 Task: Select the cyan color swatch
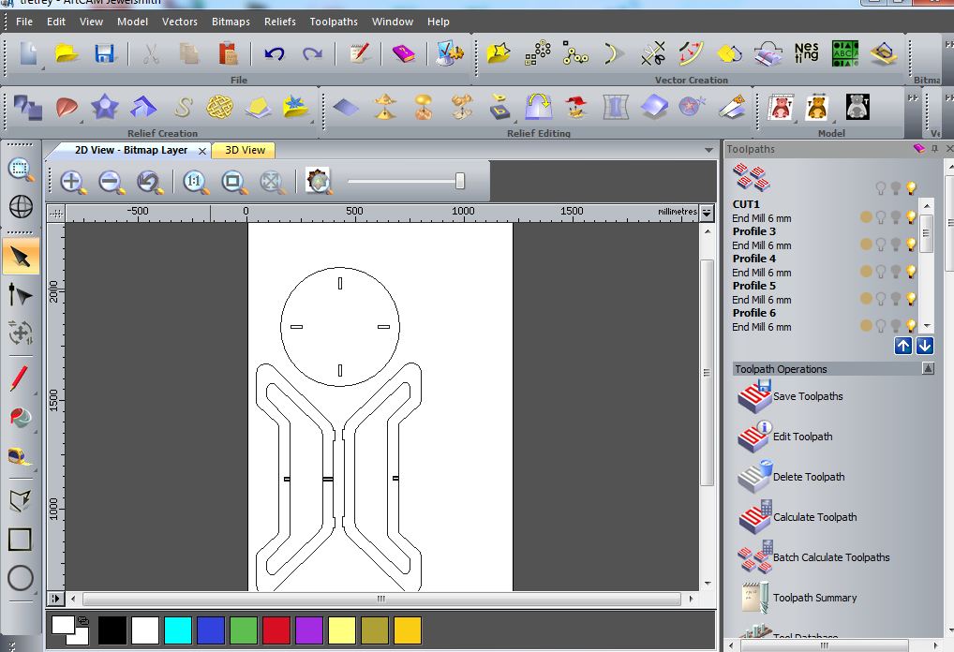(x=177, y=630)
